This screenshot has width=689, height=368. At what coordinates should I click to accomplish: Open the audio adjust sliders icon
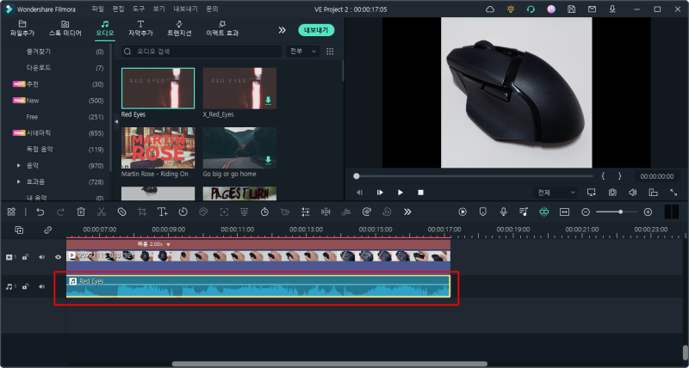tap(306, 212)
